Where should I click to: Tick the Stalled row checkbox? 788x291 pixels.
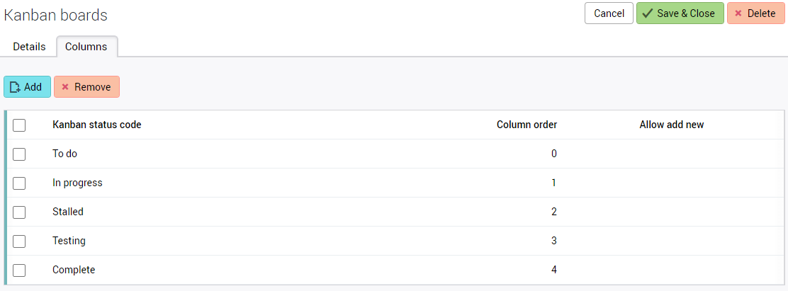(19, 212)
